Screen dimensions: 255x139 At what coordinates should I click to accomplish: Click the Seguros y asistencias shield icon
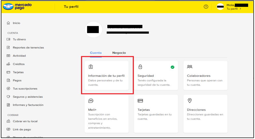point(8,97)
